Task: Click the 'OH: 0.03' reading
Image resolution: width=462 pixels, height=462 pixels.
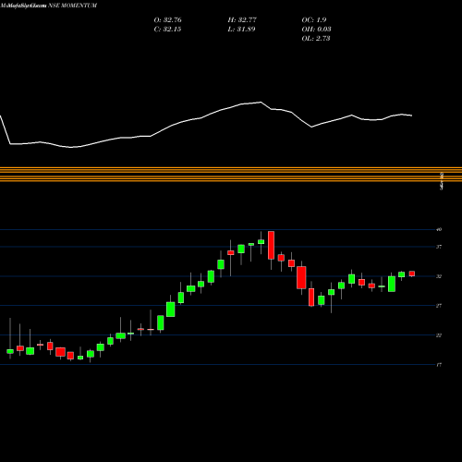Action: [316, 30]
